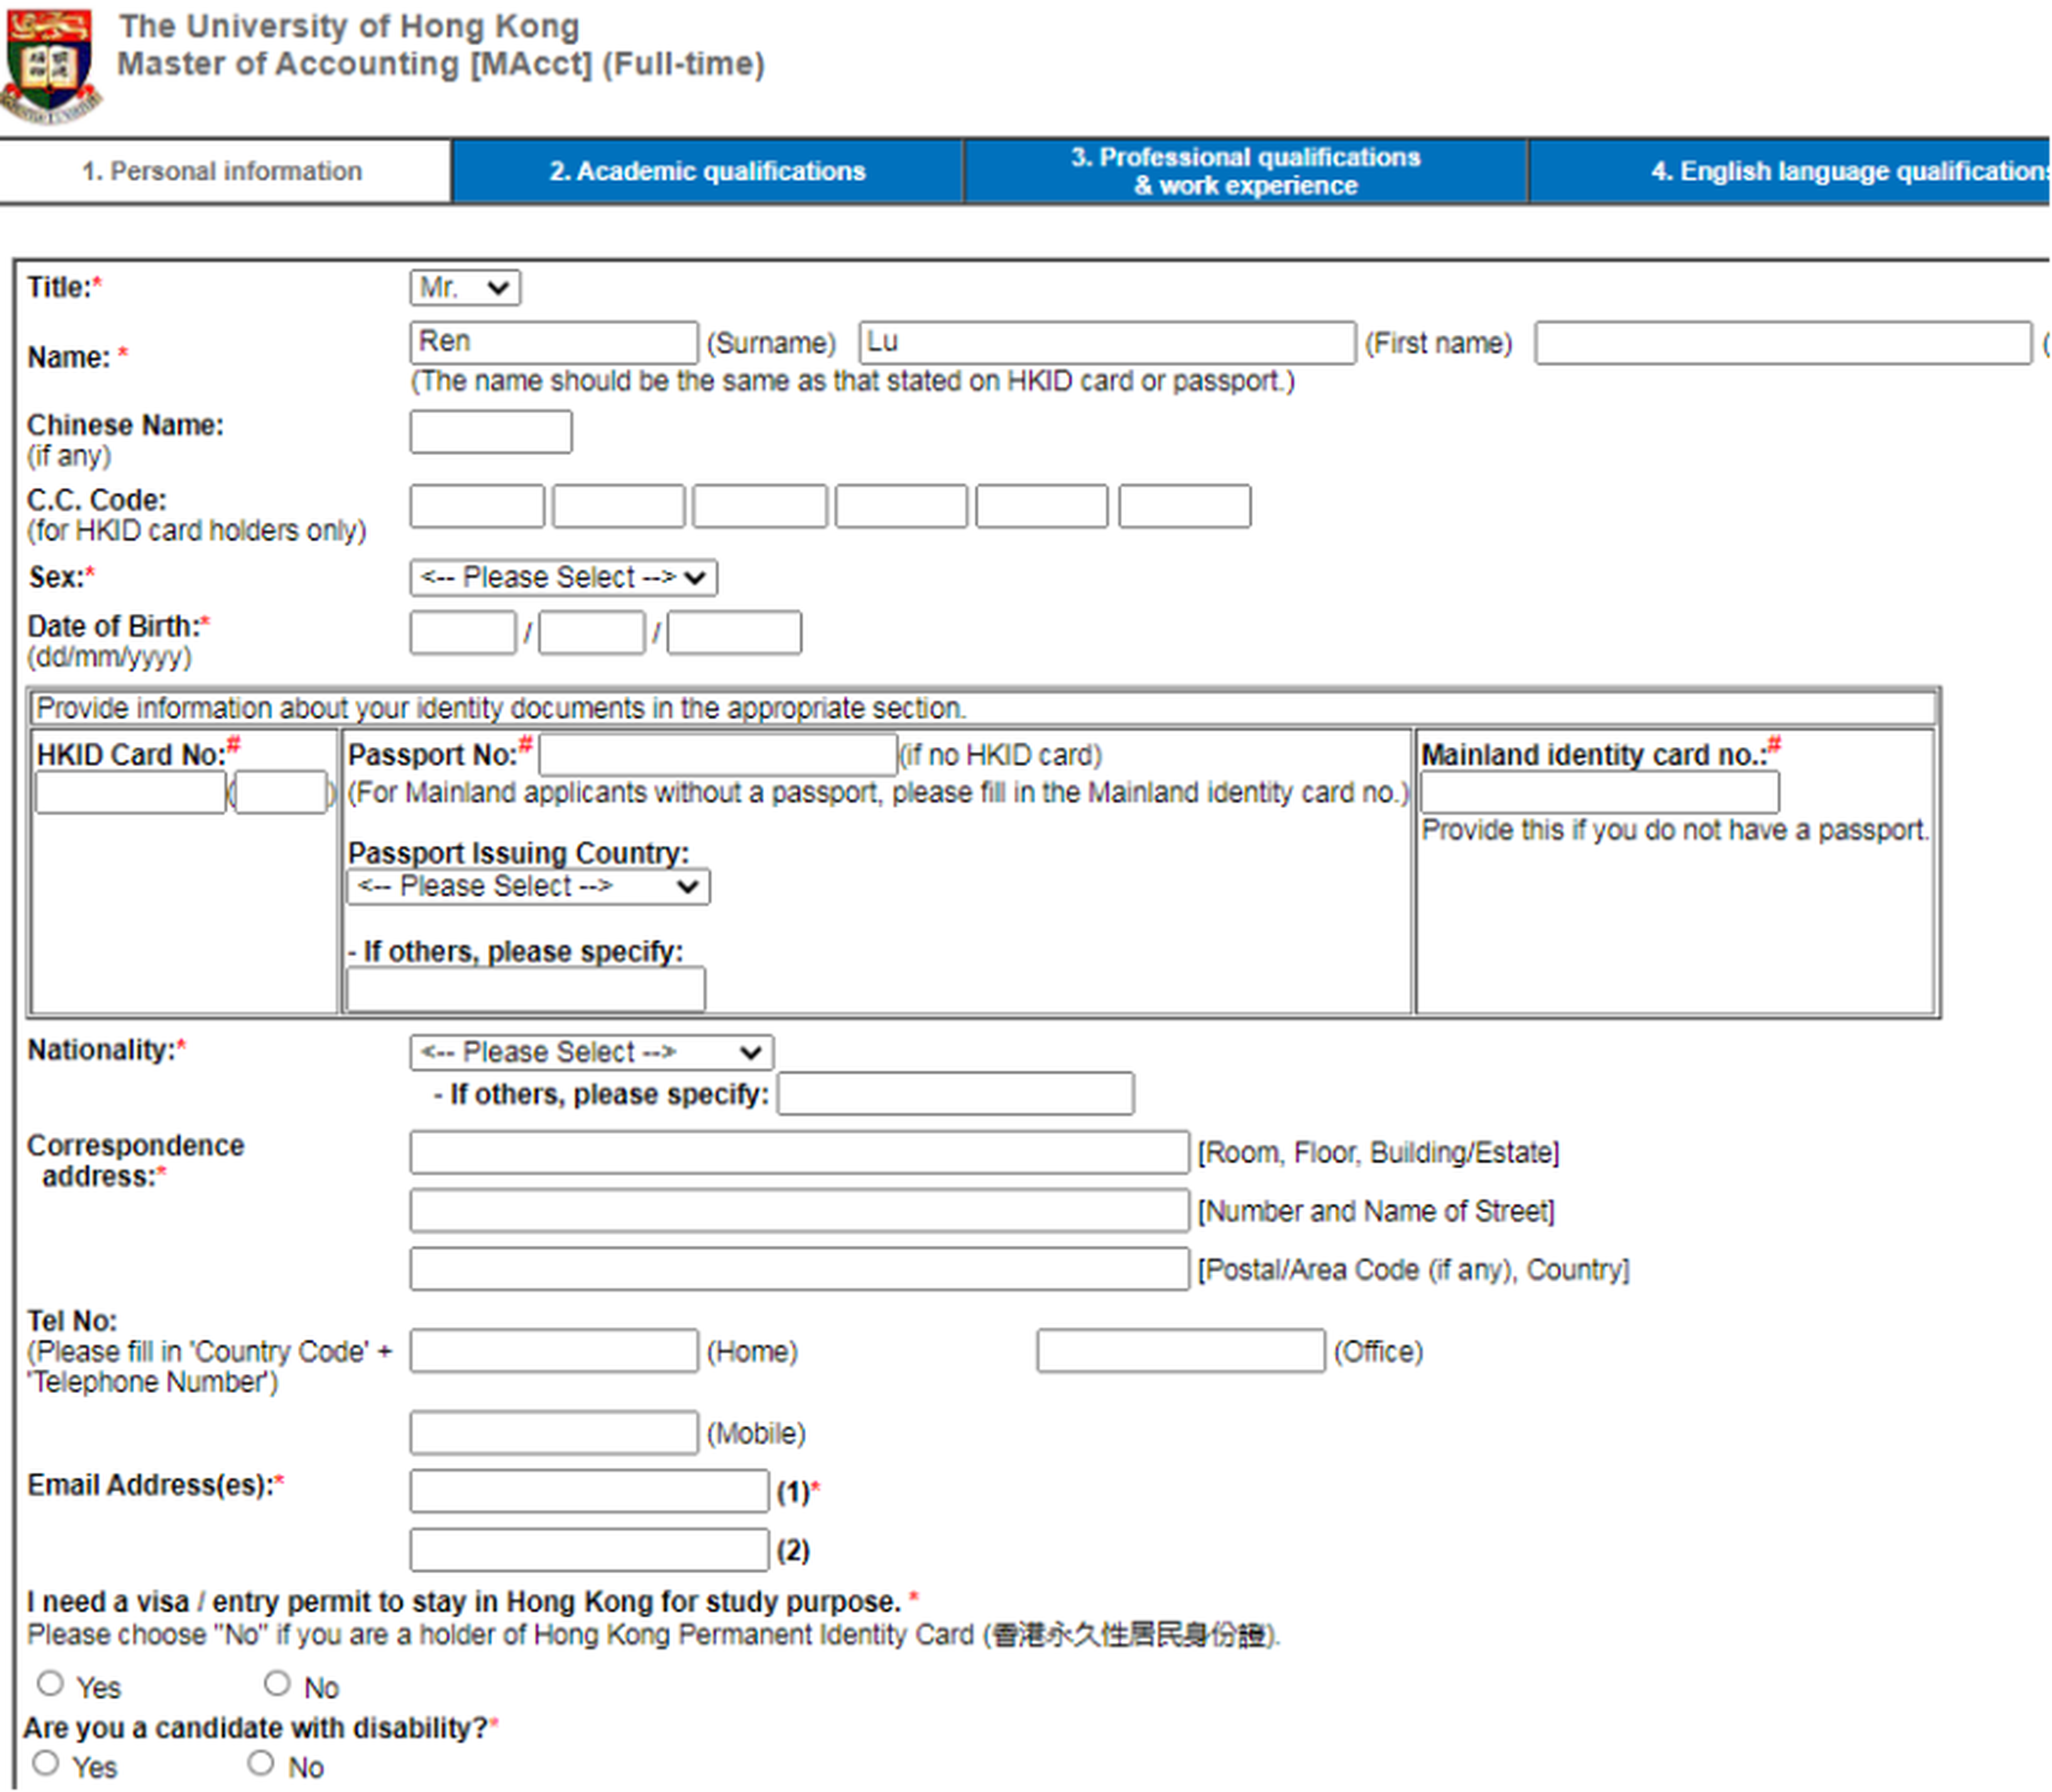Open the Title dropdown showing Mr.
This screenshot has height=1792, width=2052.
pyautogui.click(x=465, y=288)
